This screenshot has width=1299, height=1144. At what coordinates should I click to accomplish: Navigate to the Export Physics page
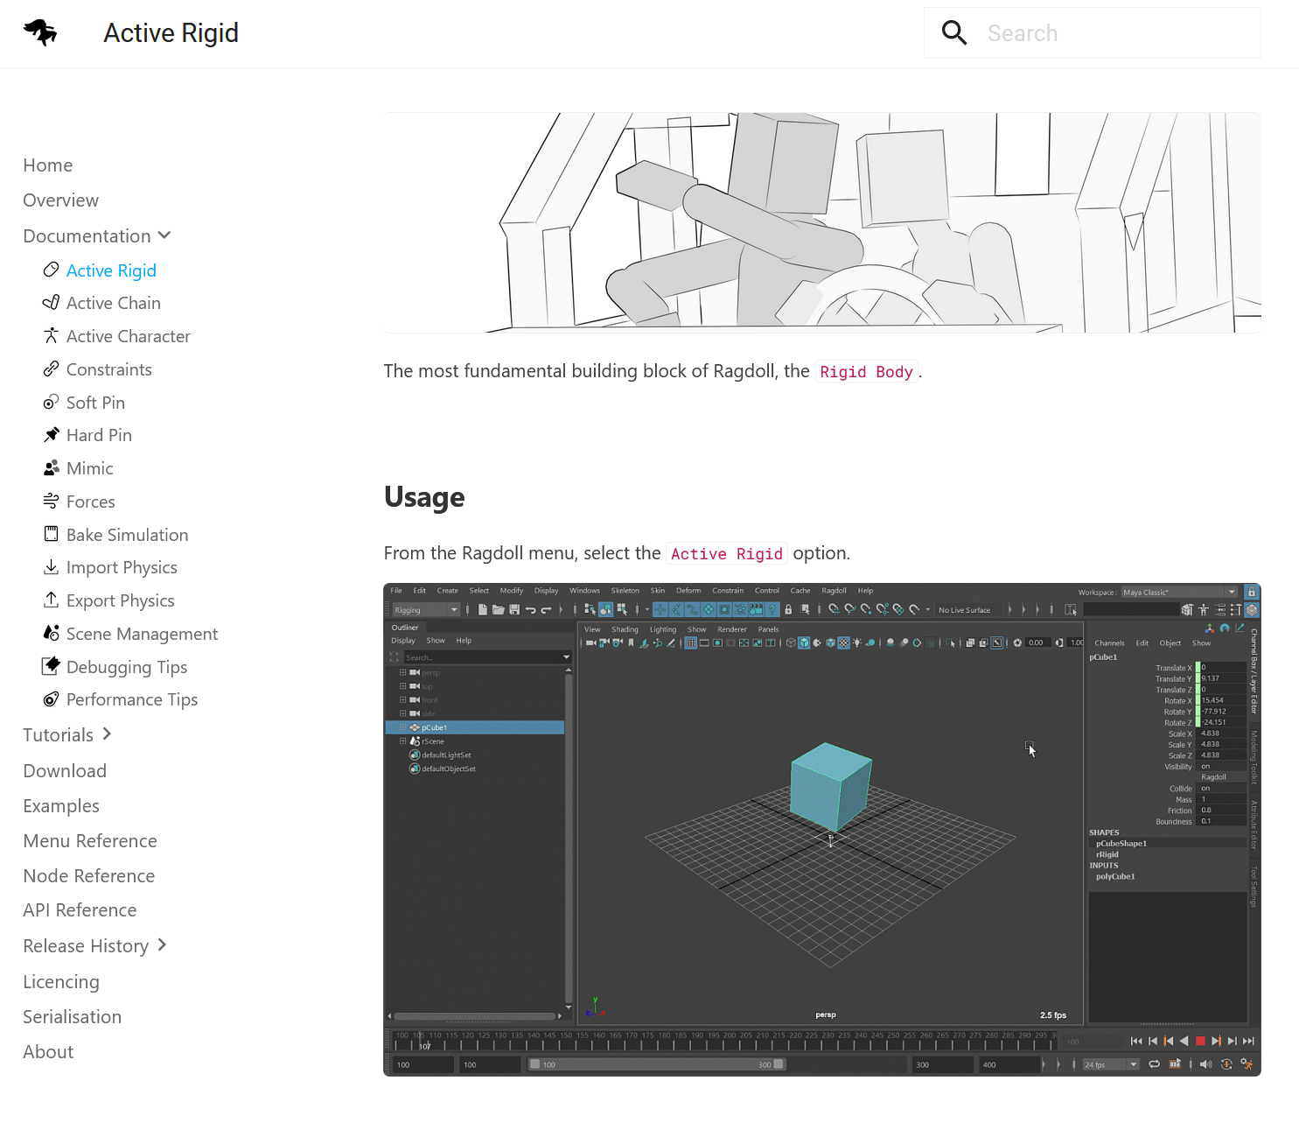(120, 600)
